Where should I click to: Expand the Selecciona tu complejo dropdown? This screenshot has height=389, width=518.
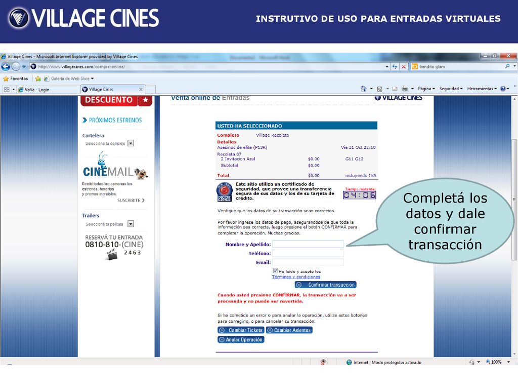(x=131, y=143)
